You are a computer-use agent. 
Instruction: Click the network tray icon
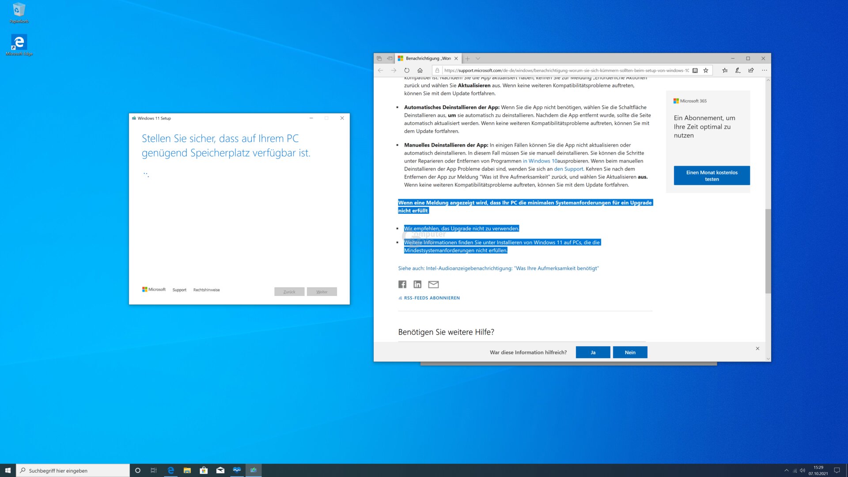point(795,471)
